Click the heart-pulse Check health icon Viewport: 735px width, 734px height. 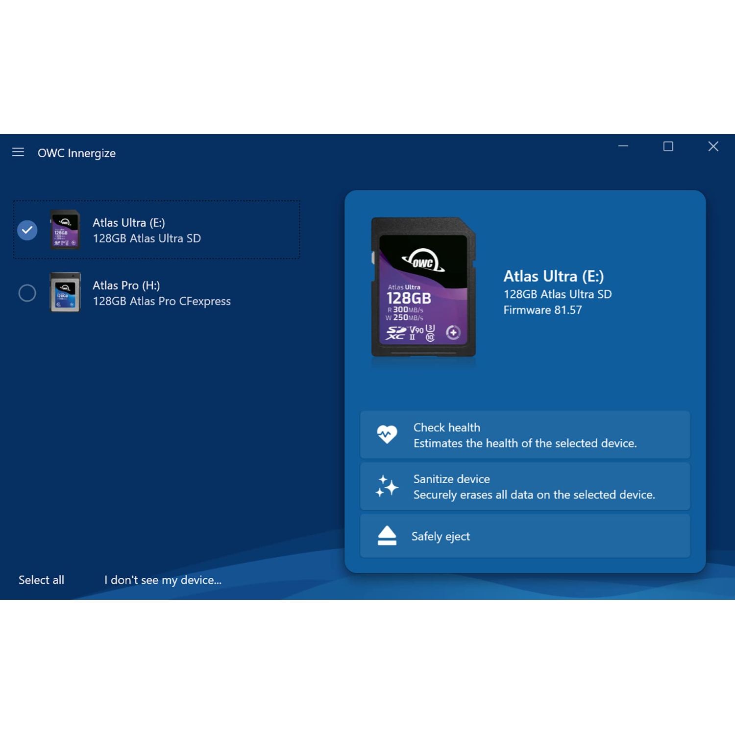pos(387,434)
